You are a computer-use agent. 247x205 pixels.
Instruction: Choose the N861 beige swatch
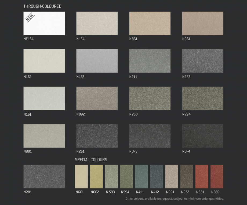click(x=150, y=24)
